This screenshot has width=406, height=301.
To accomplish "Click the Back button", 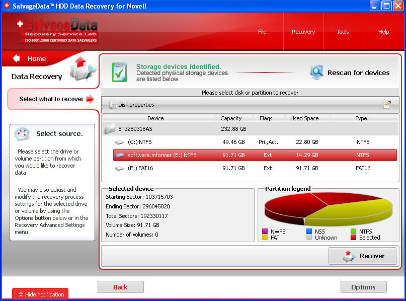I will (121, 287).
